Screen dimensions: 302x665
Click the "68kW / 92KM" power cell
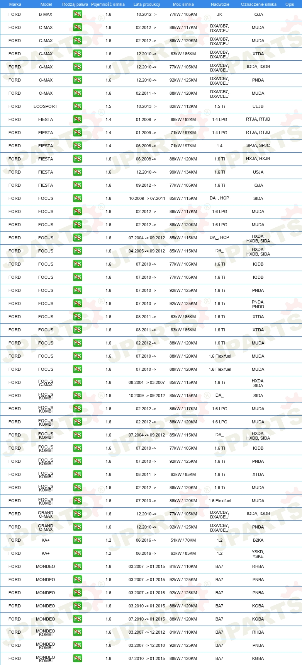[183, 119]
